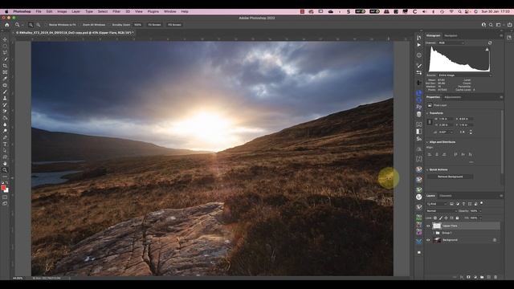Click the Fill Screen button

174,25
